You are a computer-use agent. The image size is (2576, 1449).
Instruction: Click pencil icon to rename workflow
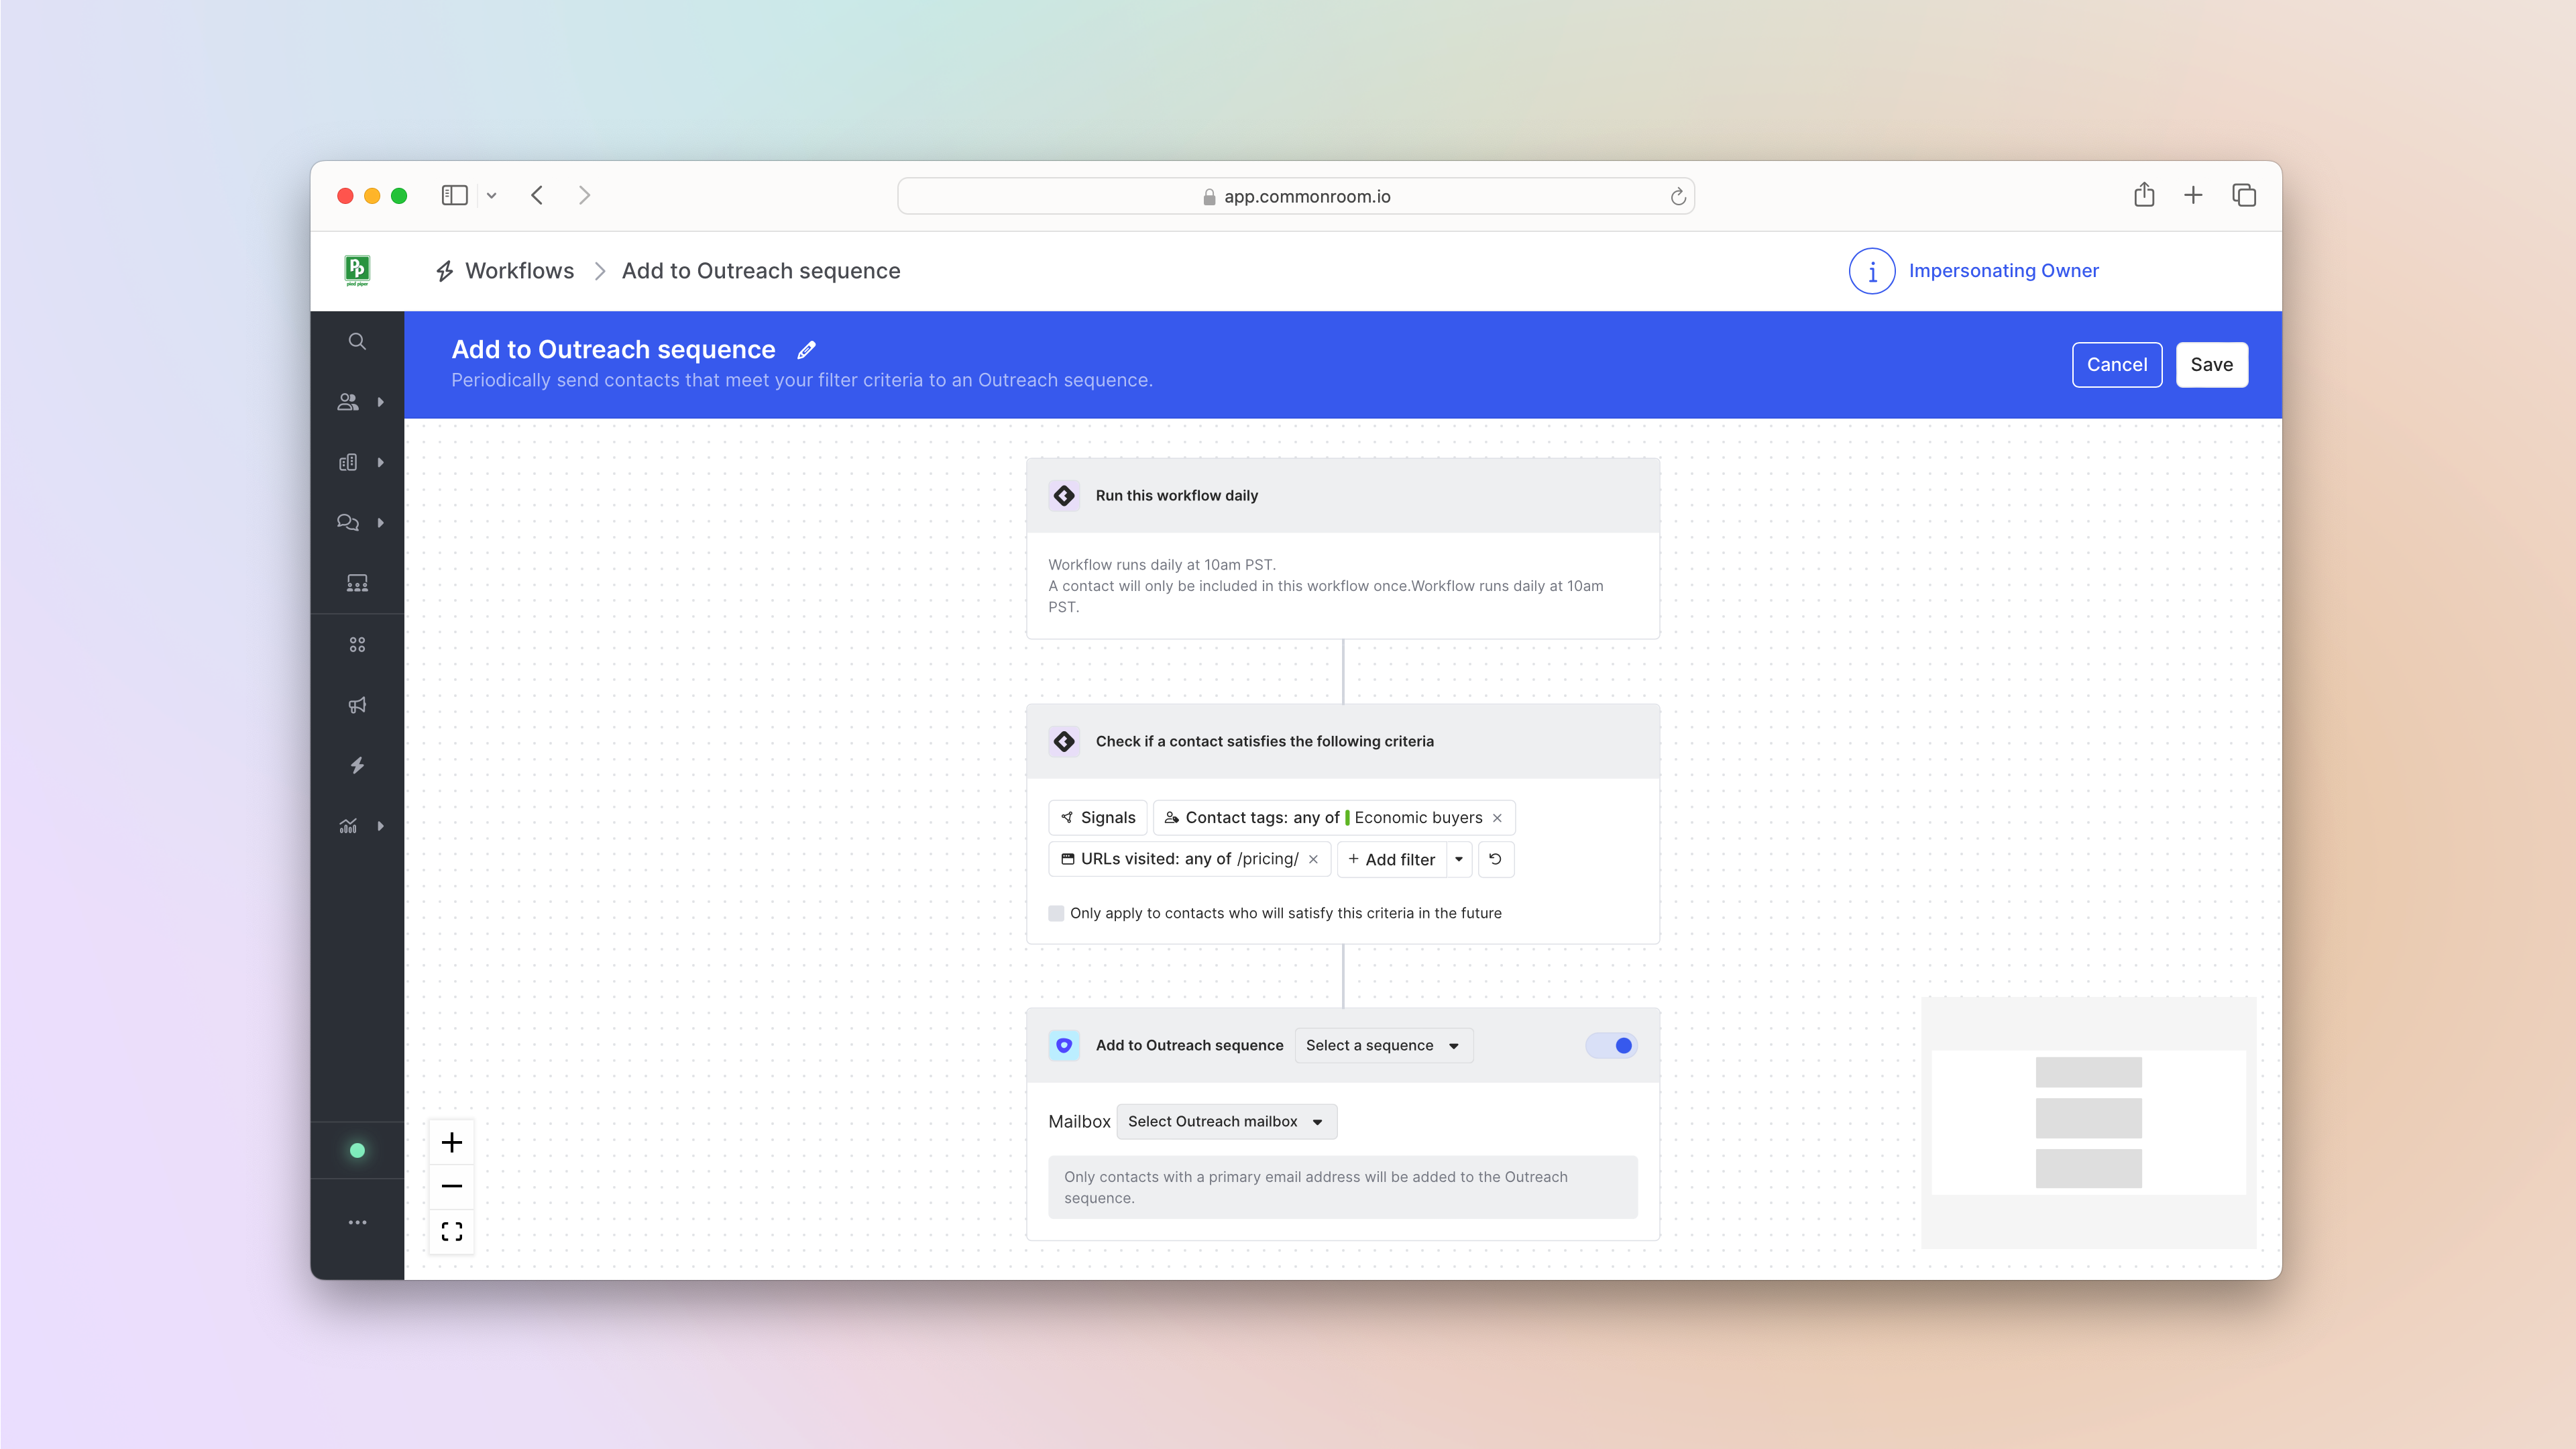(x=807, y=350)
